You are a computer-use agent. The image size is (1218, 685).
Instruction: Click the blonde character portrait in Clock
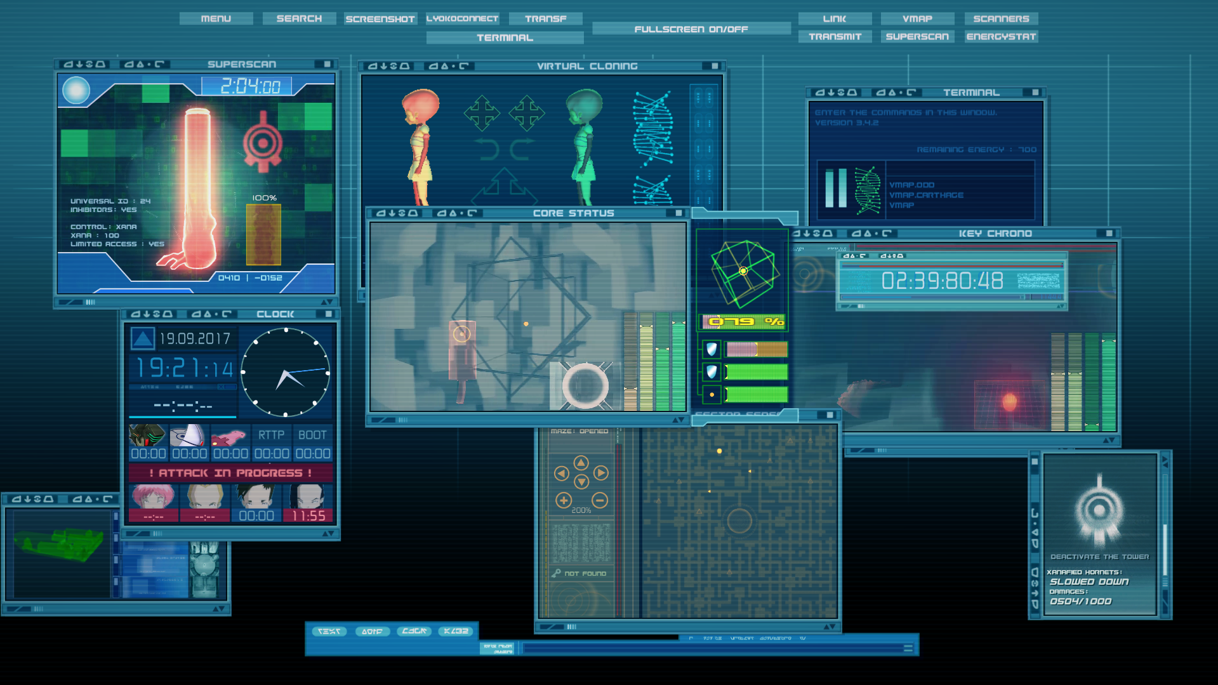205,497
